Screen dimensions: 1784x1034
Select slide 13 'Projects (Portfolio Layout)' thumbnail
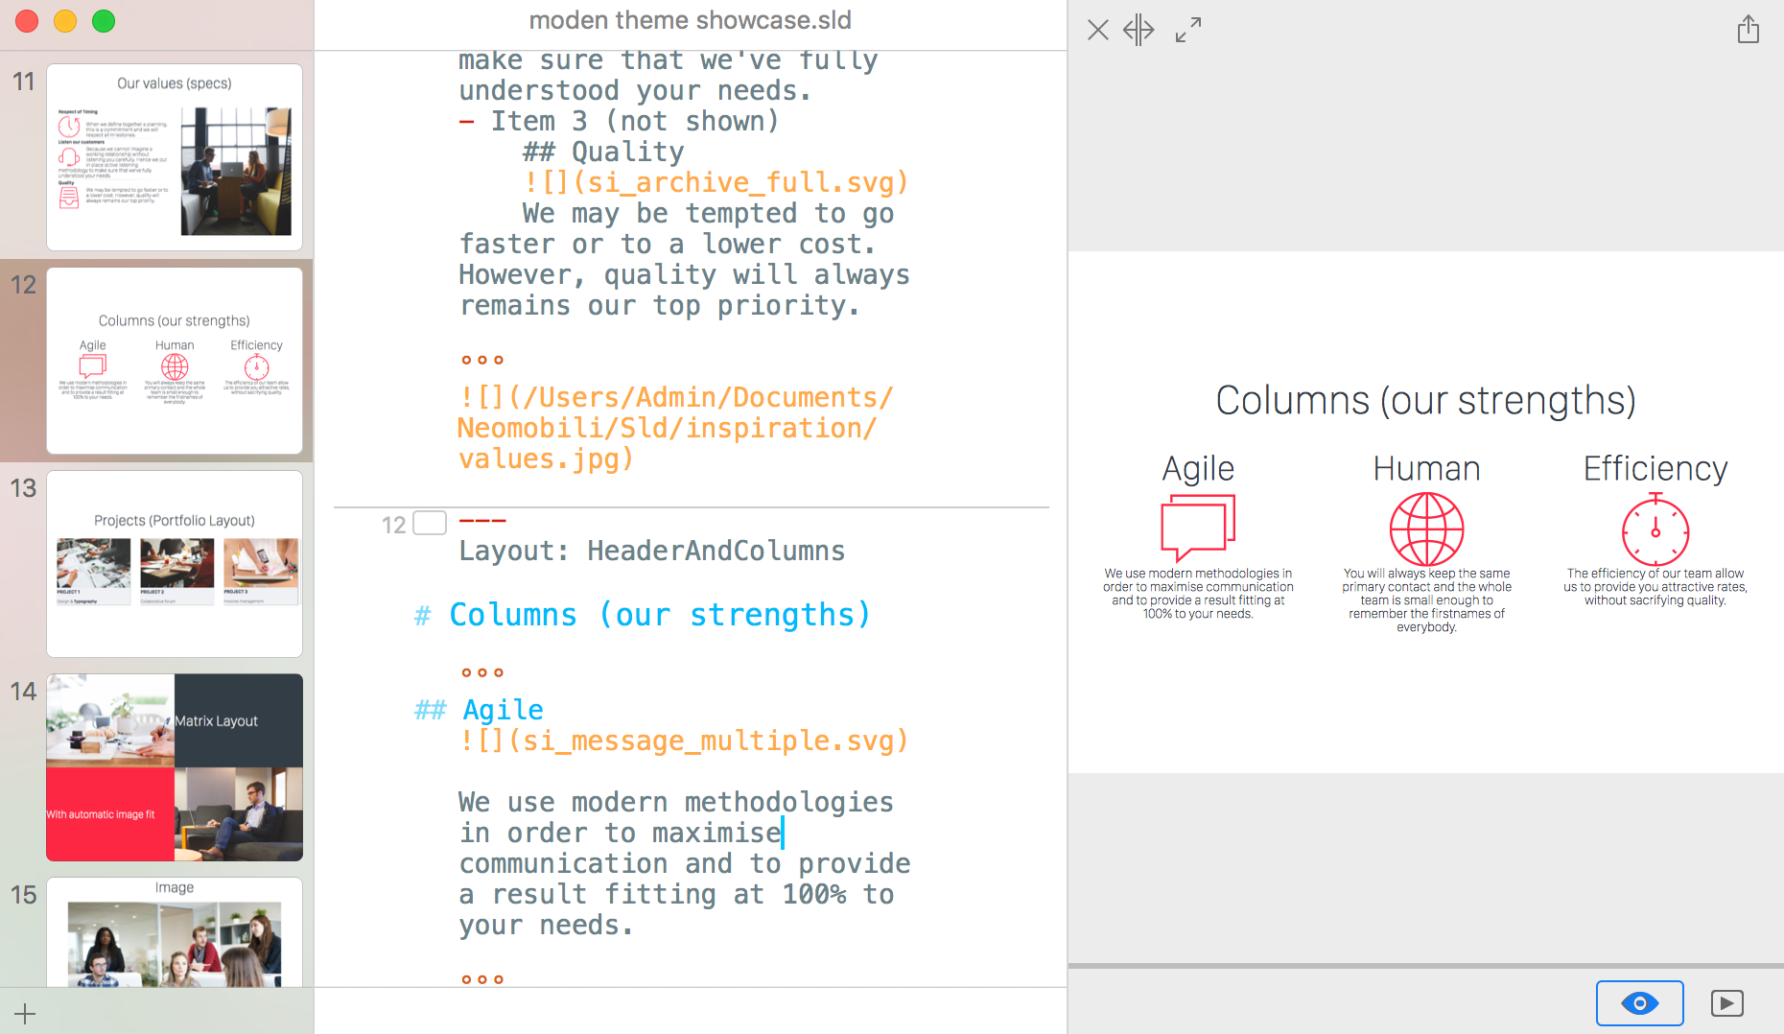coord(175,564)
